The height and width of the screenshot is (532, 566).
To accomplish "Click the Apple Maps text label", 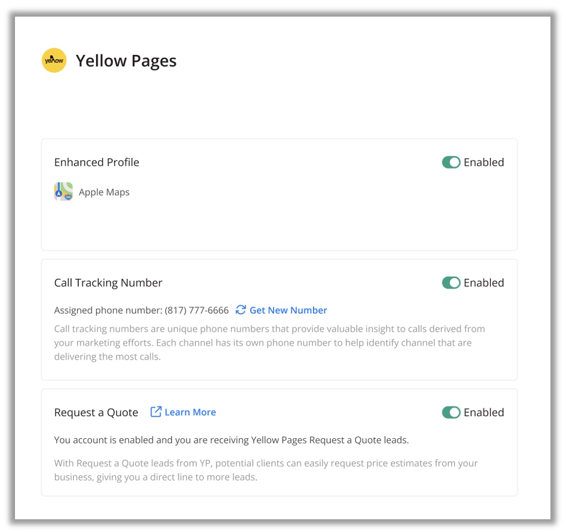I will coord(104,192).
